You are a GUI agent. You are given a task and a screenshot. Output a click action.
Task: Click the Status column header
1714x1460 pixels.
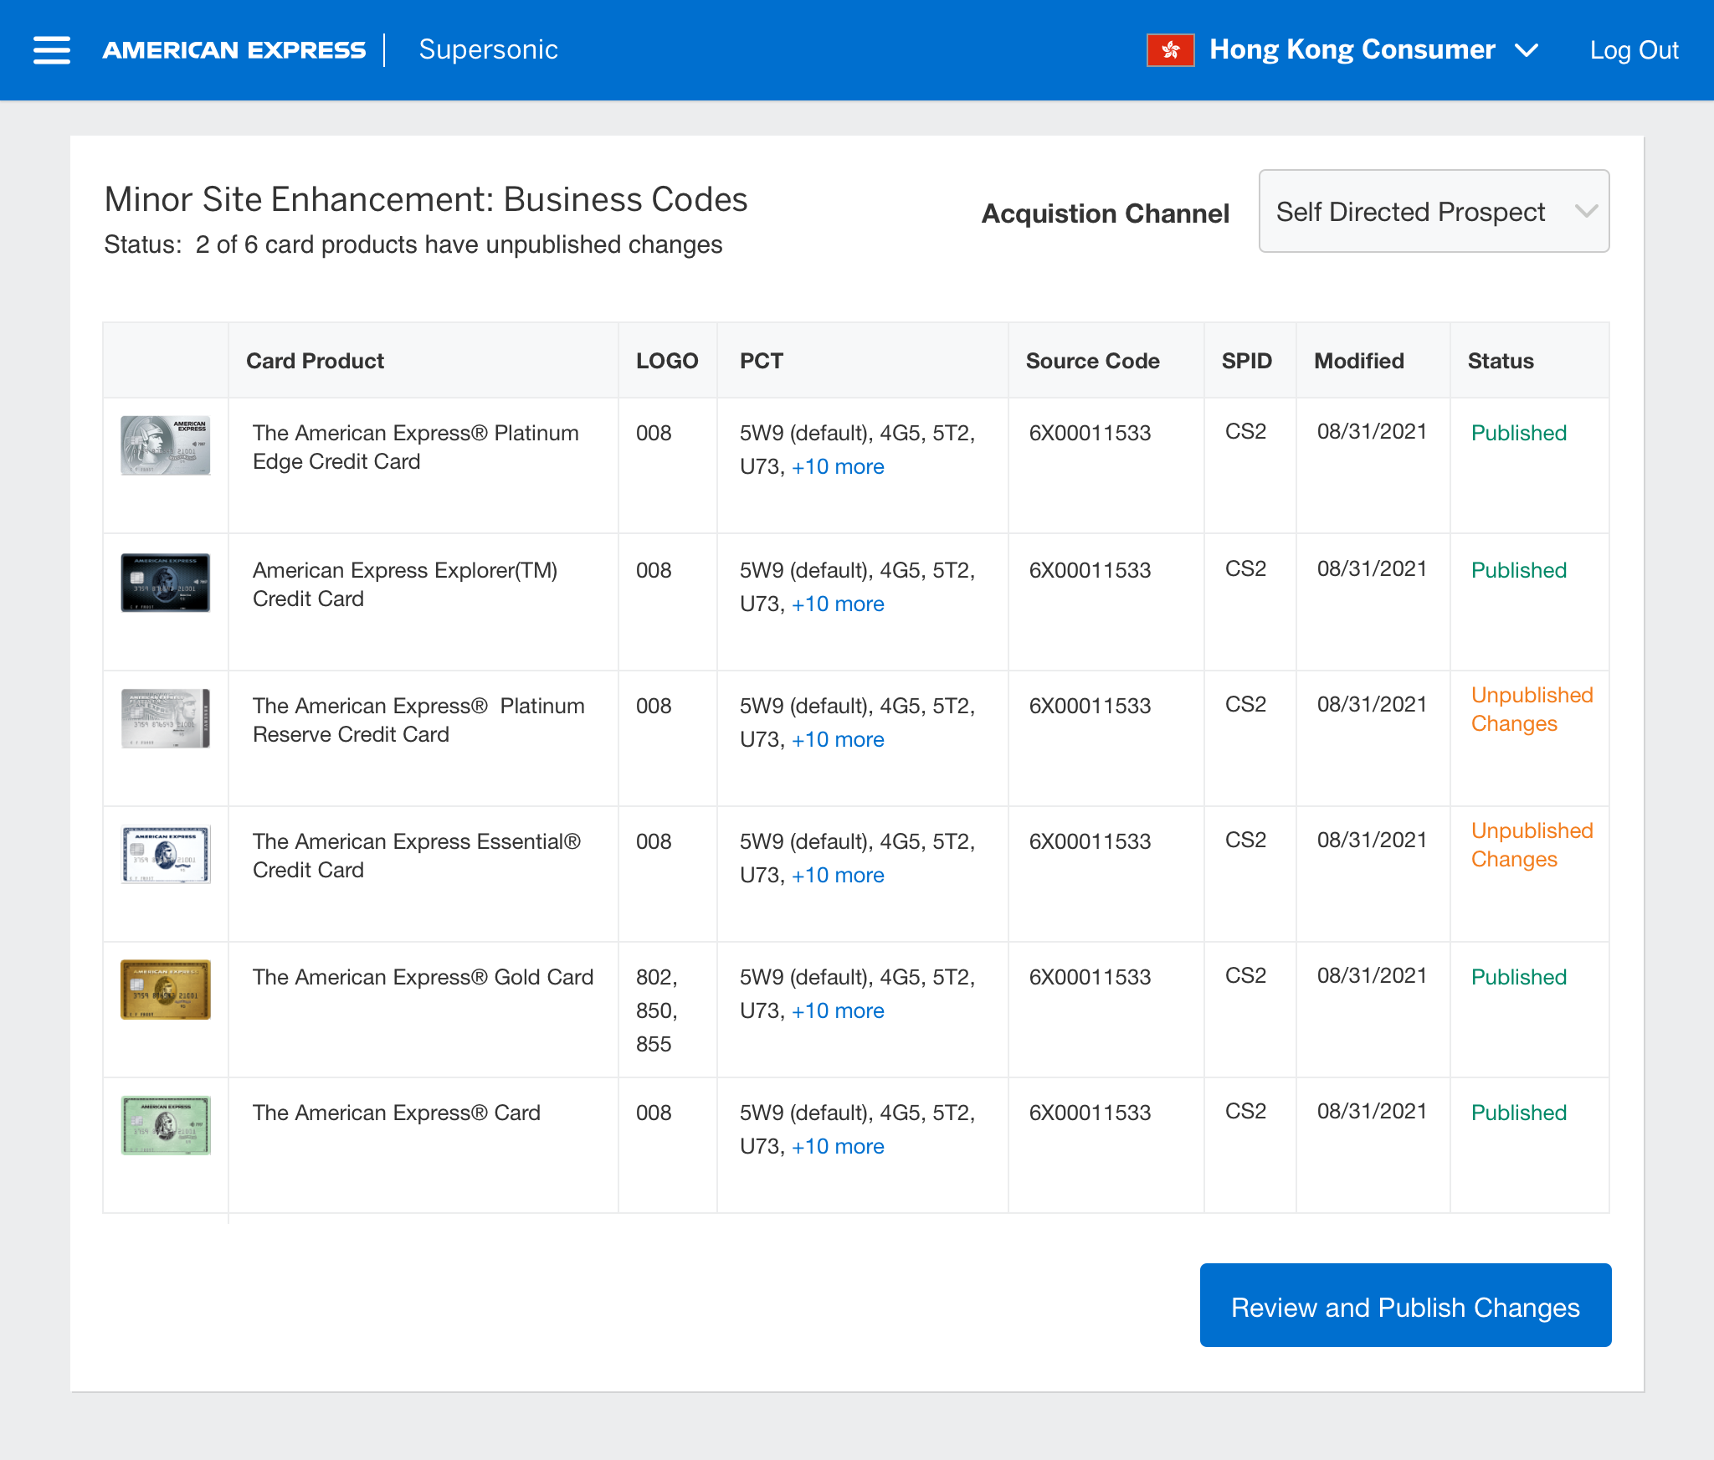coord(1501,361)
